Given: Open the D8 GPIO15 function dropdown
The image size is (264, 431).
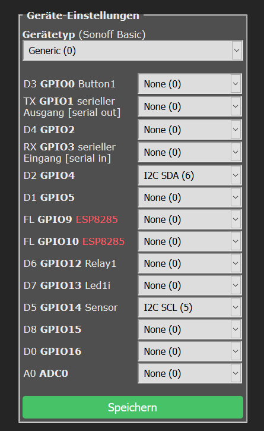Looking at the screenshot, I should click(190, 329).
